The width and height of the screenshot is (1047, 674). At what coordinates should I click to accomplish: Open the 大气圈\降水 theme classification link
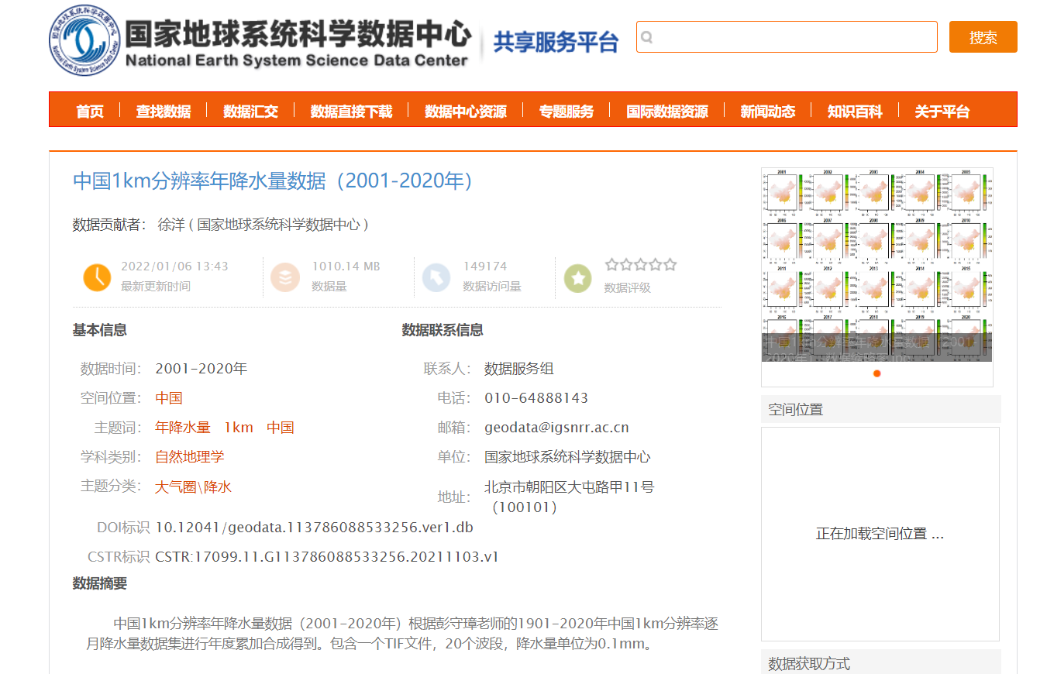[193, 487]
